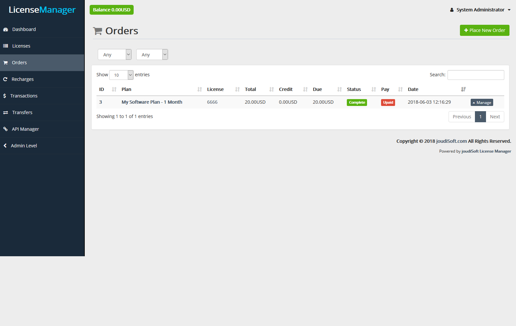The width and height of the screenshot is (516, 326).
Task: Sort by ID column arrows
Action: click(114, 89)
